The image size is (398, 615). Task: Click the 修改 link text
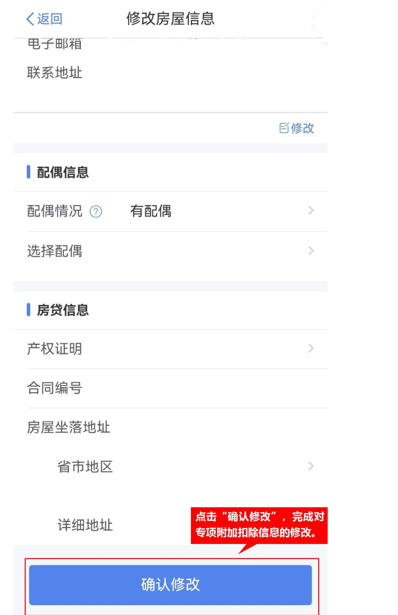[303, 128]
